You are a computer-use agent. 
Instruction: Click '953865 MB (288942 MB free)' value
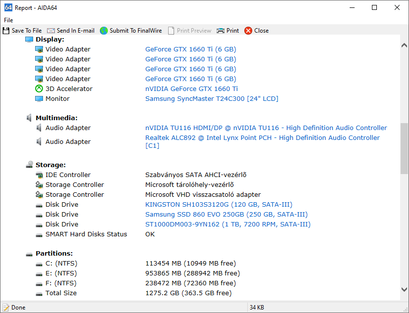coord(192,273)
